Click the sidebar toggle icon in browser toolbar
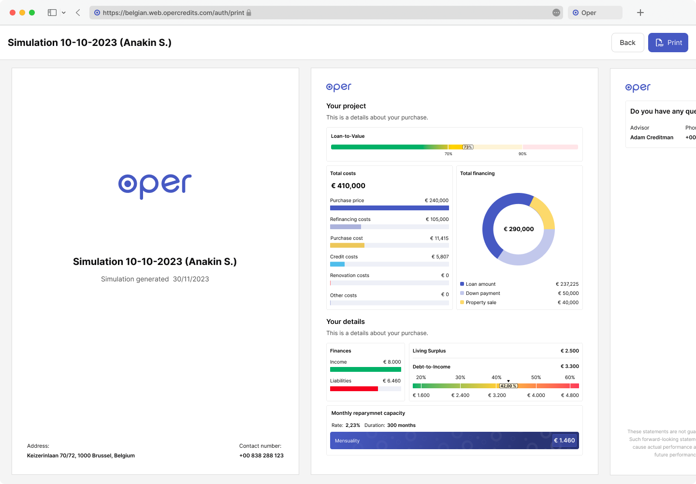 pyautogui.click(x=52, y=13)
